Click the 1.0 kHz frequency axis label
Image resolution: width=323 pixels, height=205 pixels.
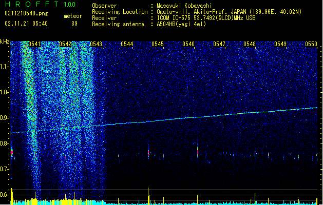pos(5,92)
